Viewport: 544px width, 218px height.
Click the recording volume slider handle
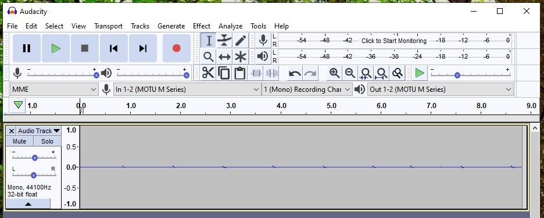coord(96,75)
